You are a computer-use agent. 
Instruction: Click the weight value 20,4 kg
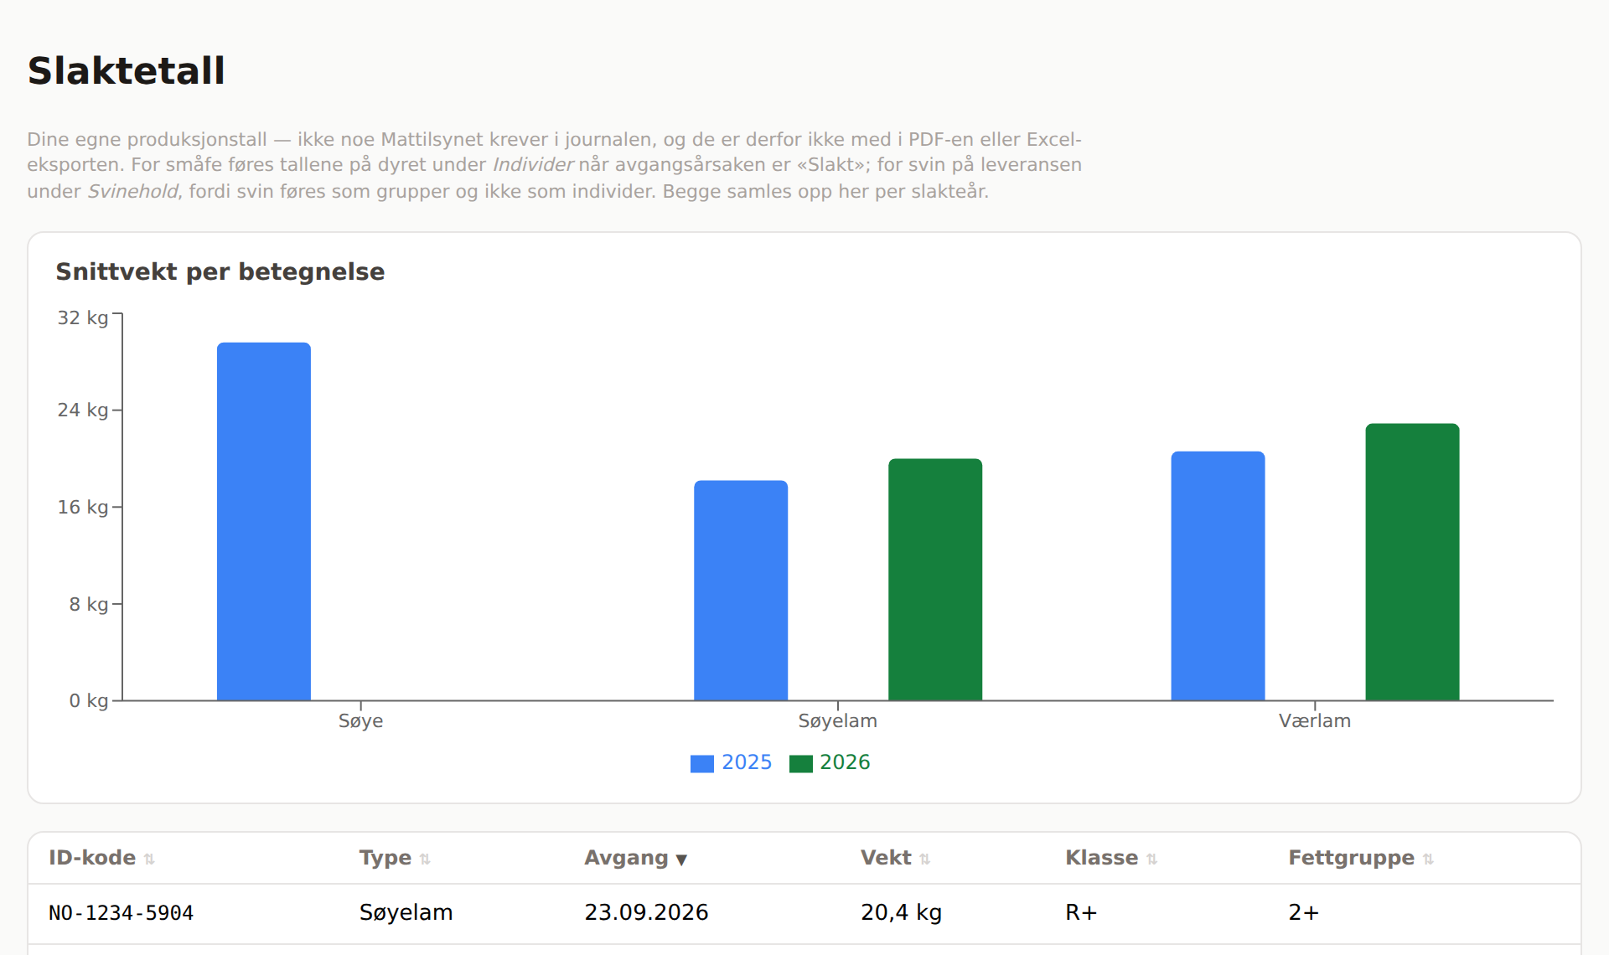pos(901,912)
